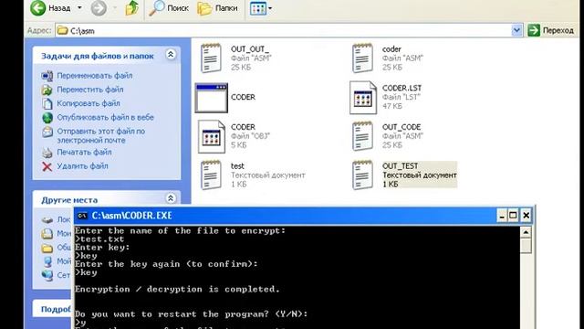The height and width of the screenshot is (329, 584).
Task: Go back with the Назад button
Action: click(51, 8)
